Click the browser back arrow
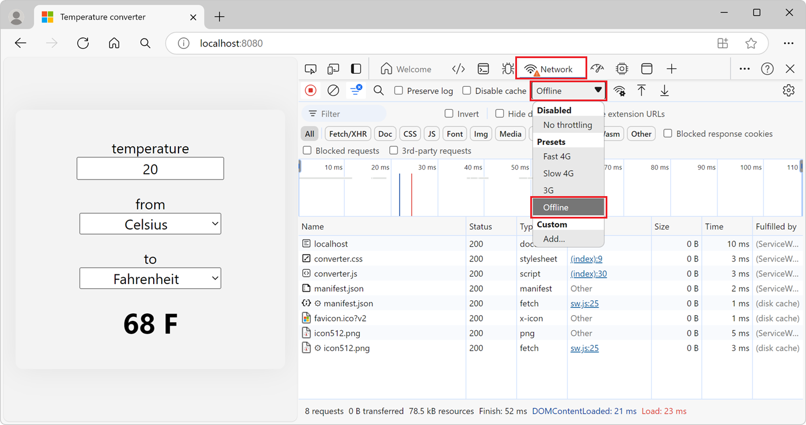The width and height of the screenshot is (806, 425). pos(21,43)
